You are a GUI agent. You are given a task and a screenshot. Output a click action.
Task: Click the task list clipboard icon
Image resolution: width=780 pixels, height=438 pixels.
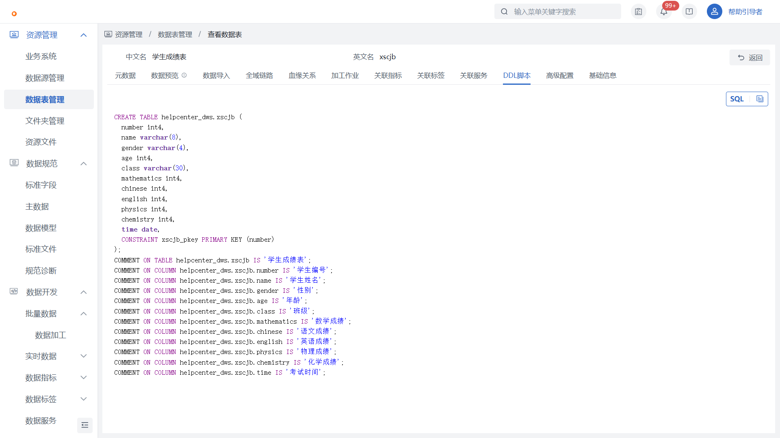[639, 12]
